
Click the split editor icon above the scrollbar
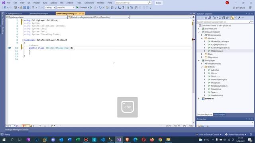click(194, 17)
